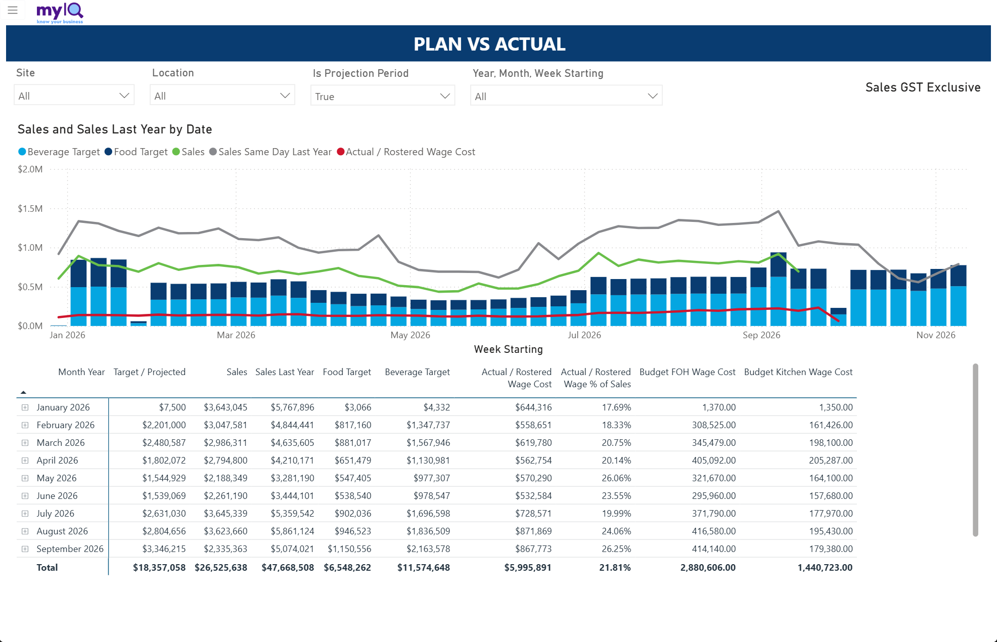Click the Beverage Target legend swatch
997x642 pixels.
click(x=22, y=152)
